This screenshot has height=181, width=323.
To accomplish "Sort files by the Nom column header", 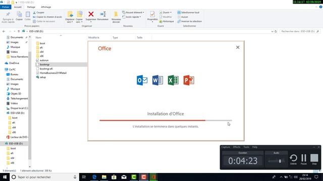I will 38,38.
